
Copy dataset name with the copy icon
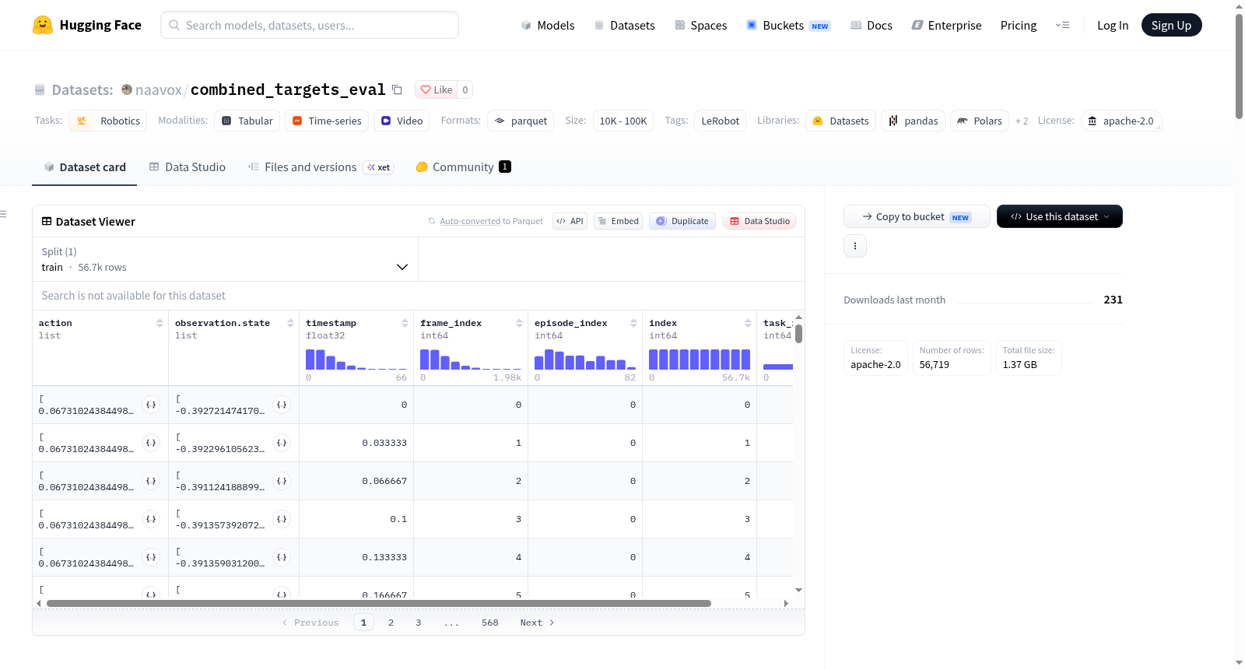coord(397,89)
